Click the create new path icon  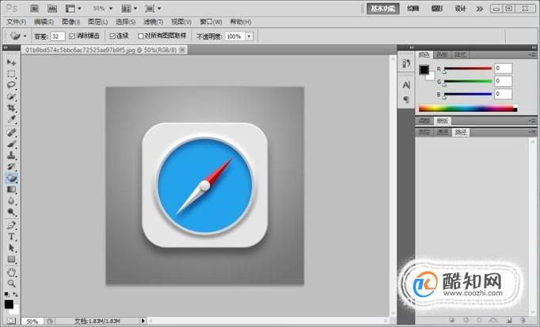point(508,320)
